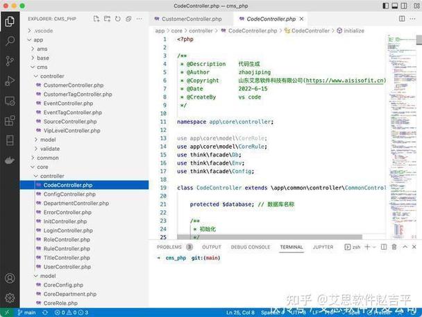Open the new terminal dropdown arrow

pos(374,247)
